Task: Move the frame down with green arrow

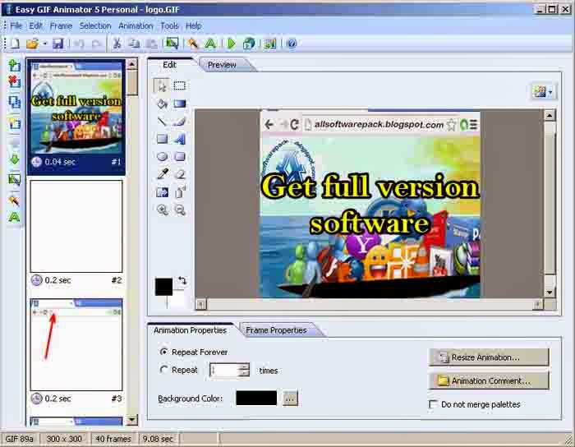Action: [x=14, y=159]
